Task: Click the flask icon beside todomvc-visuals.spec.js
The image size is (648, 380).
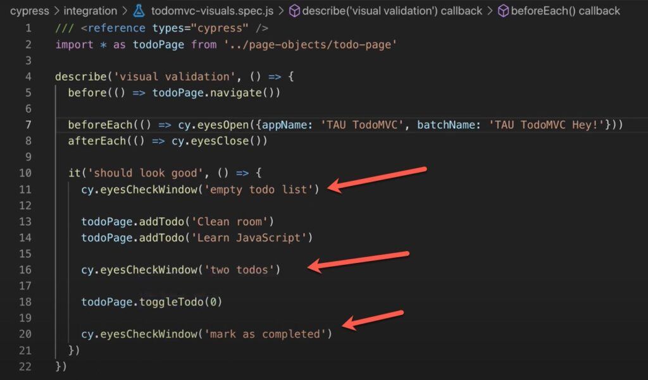Action: tap(139, 11)
